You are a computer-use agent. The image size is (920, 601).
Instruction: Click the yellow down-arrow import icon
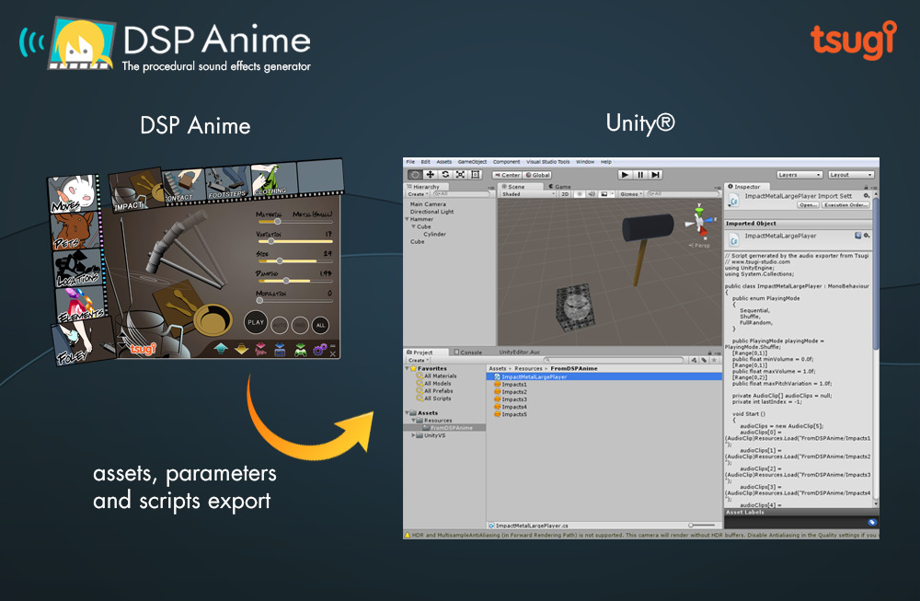pos(242,350)
